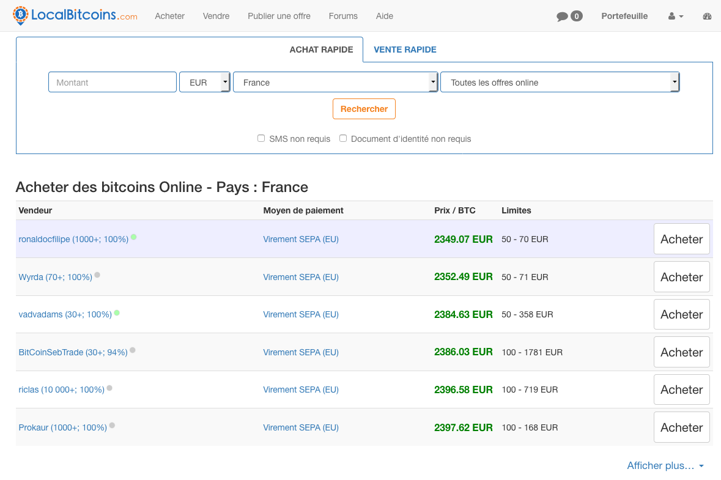Click Acheter for the ronaldocfilipe offer
Viewport: 721px width, 480px height.
(681, 238)
